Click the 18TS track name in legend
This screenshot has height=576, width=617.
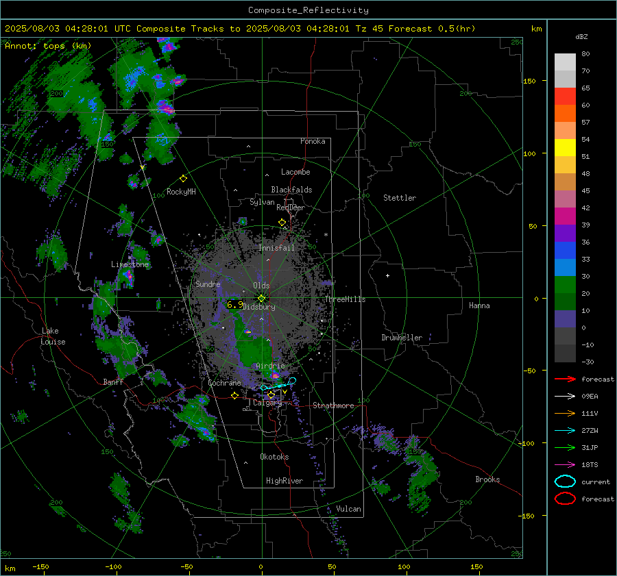pyautogui.click(x=590, y=465)
